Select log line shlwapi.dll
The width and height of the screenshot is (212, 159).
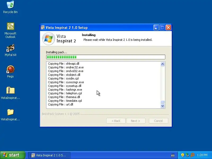[x=64, y=64]
